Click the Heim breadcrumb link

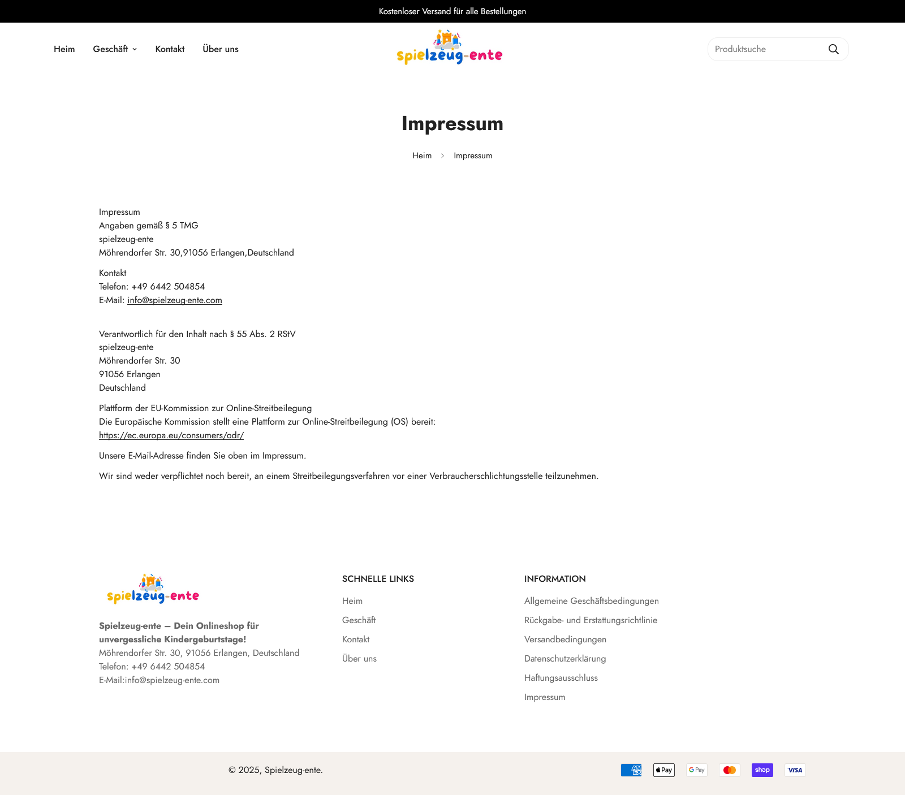422,155
